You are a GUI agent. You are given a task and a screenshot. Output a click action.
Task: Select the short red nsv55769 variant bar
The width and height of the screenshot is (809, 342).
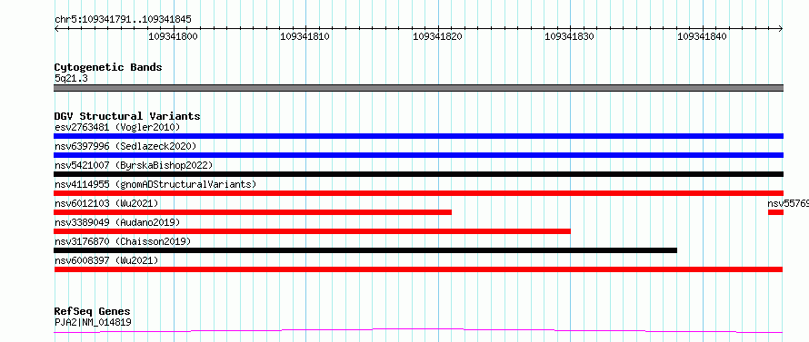click(775, 212)
